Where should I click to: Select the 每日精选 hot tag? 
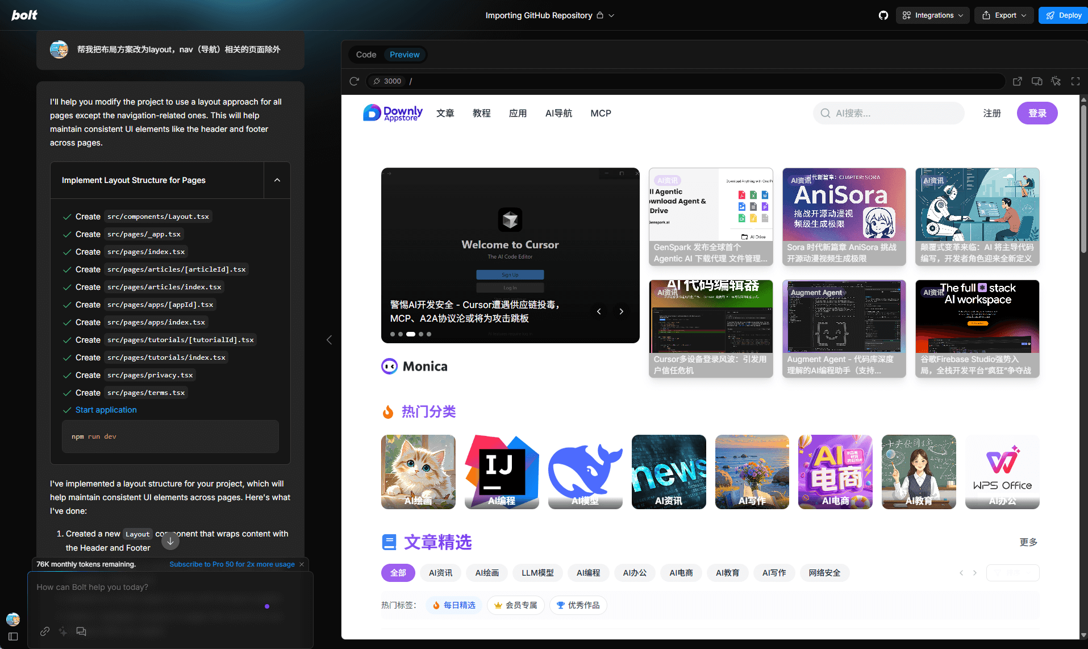pos(454,605)
